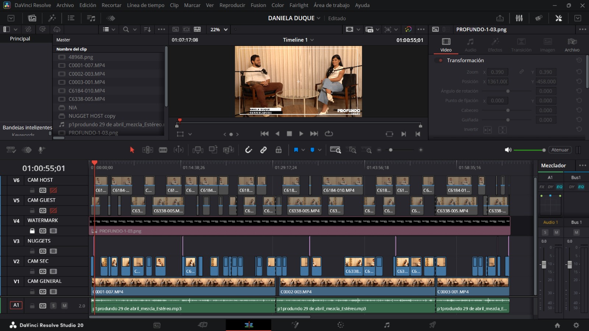Viewport: 589px width, 331px height.
Task: Mute audio track A1 with M button
Action: pos(64,306)
